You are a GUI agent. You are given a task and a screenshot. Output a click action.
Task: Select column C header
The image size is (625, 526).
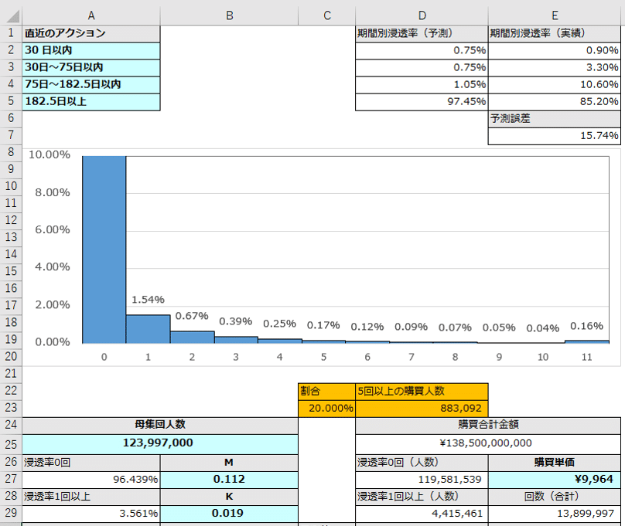coord(327,15)
